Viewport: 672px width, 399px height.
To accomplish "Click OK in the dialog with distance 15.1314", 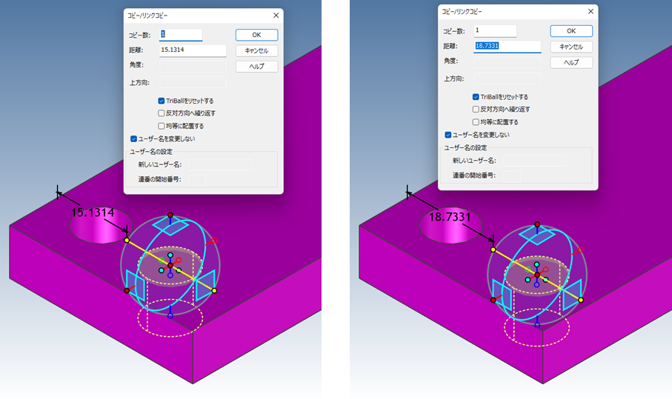I will [256, 35].
